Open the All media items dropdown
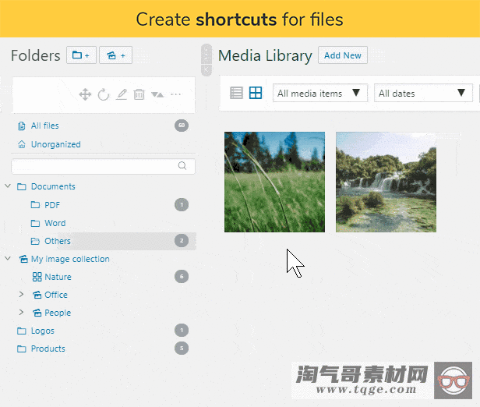Image resolution: width=480 pixels, height=407 pixels. [320, 93]
